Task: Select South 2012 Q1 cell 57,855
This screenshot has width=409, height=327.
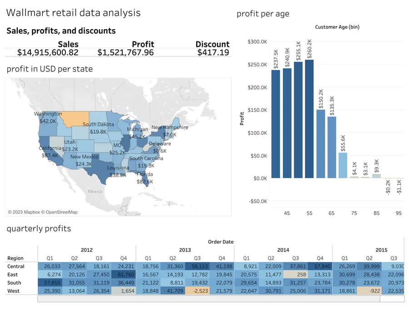Action: (50, 282)
